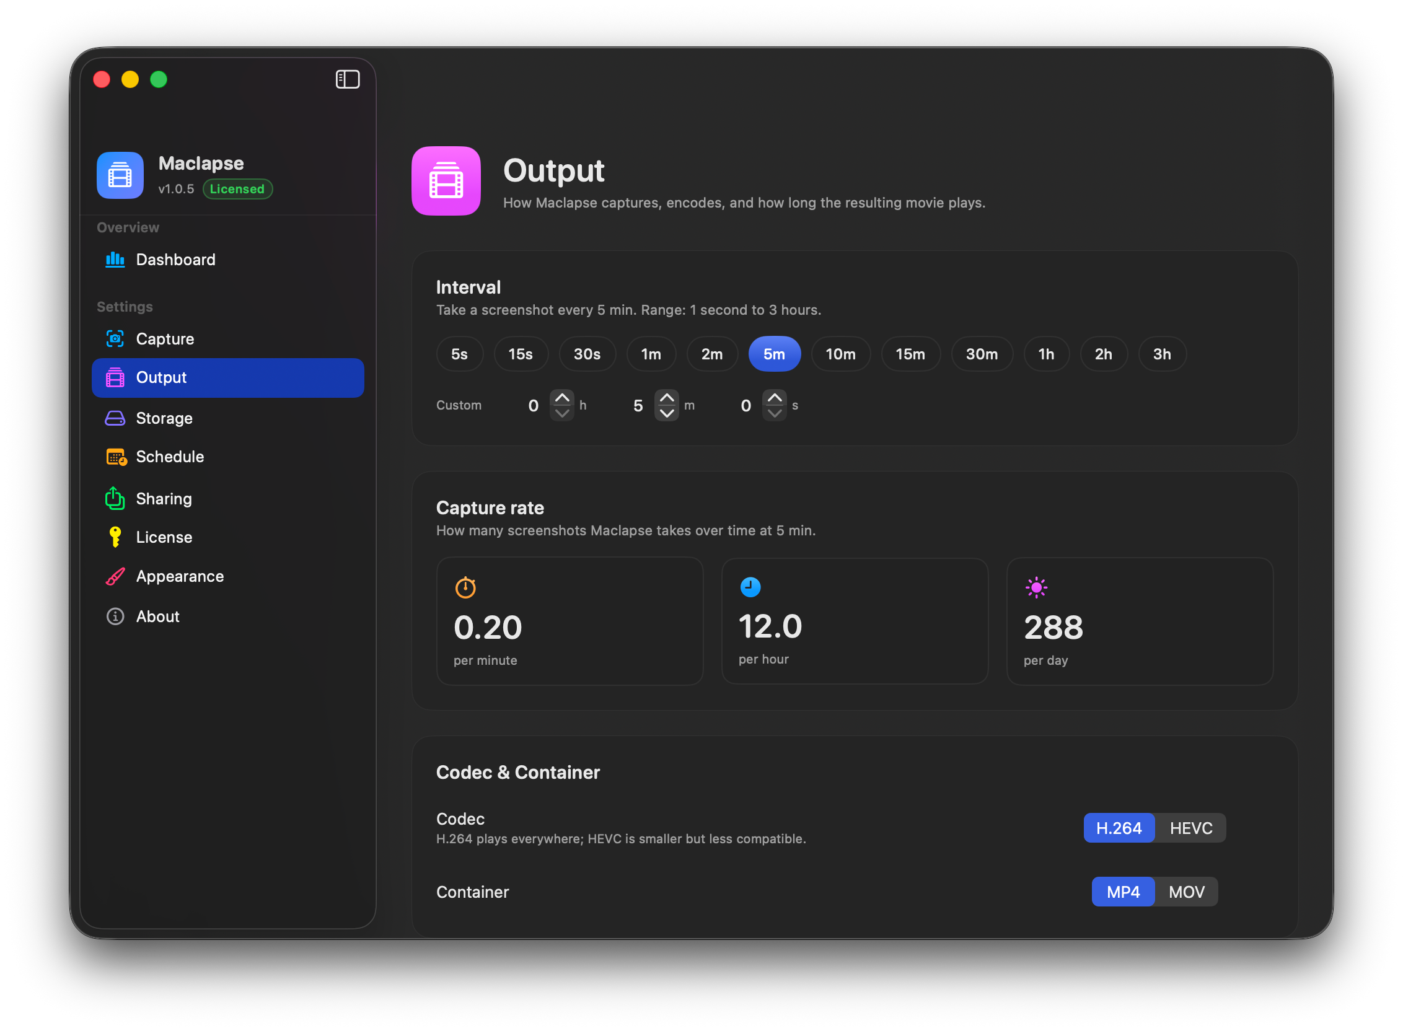Open the License page

pos(228,537)
